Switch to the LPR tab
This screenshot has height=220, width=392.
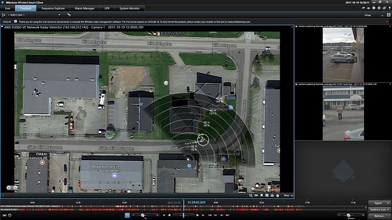coord(107,8)
